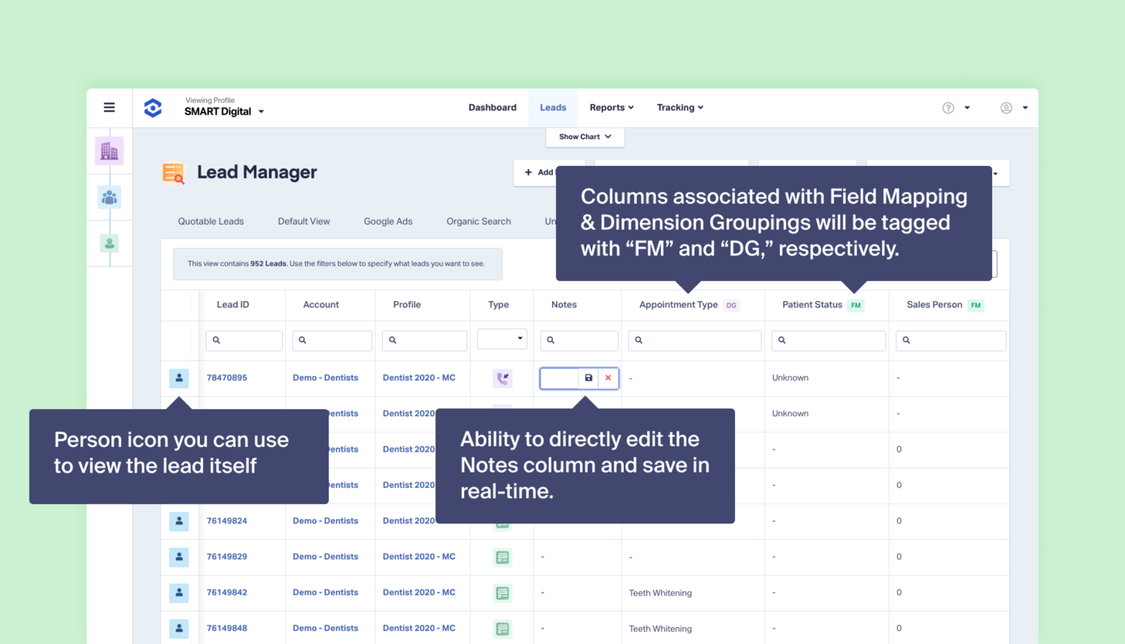Viewport: 1125px width, 644px height.
Task: Open lead ID 76149842 link
Action: pyautogui.click(x=226, y=592)
